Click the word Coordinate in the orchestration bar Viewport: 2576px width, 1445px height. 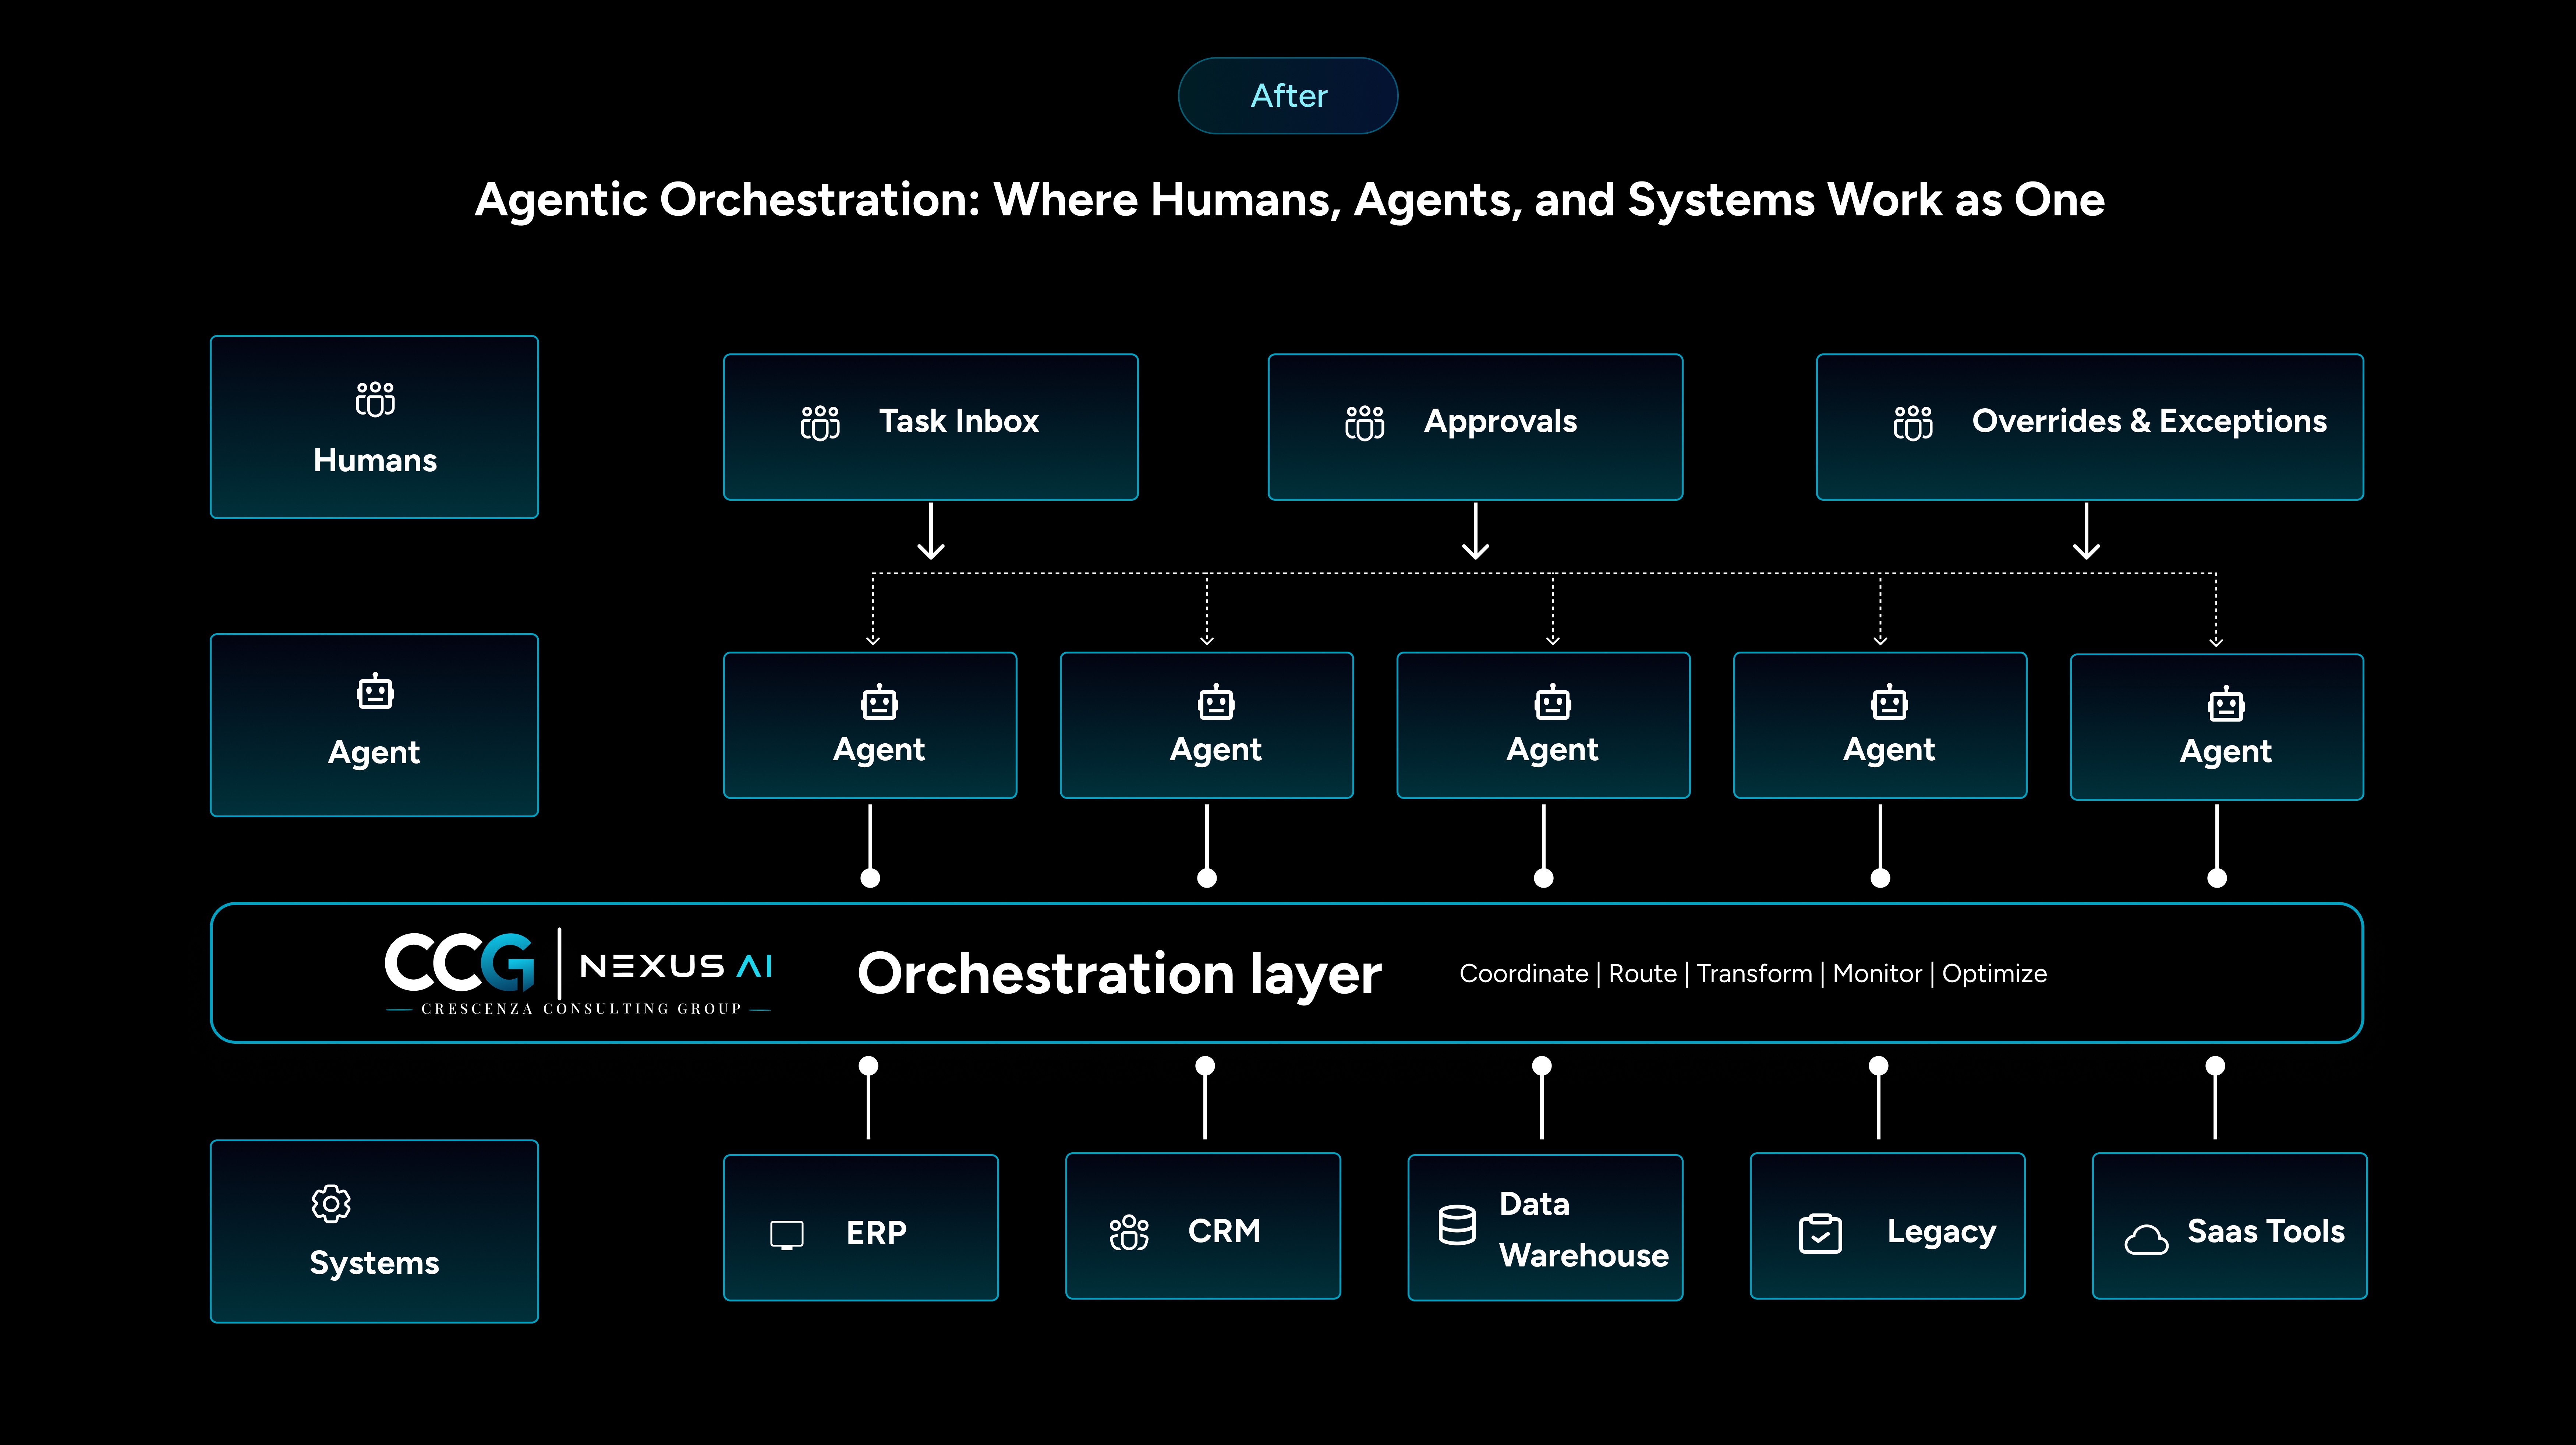click(1524, 974)
